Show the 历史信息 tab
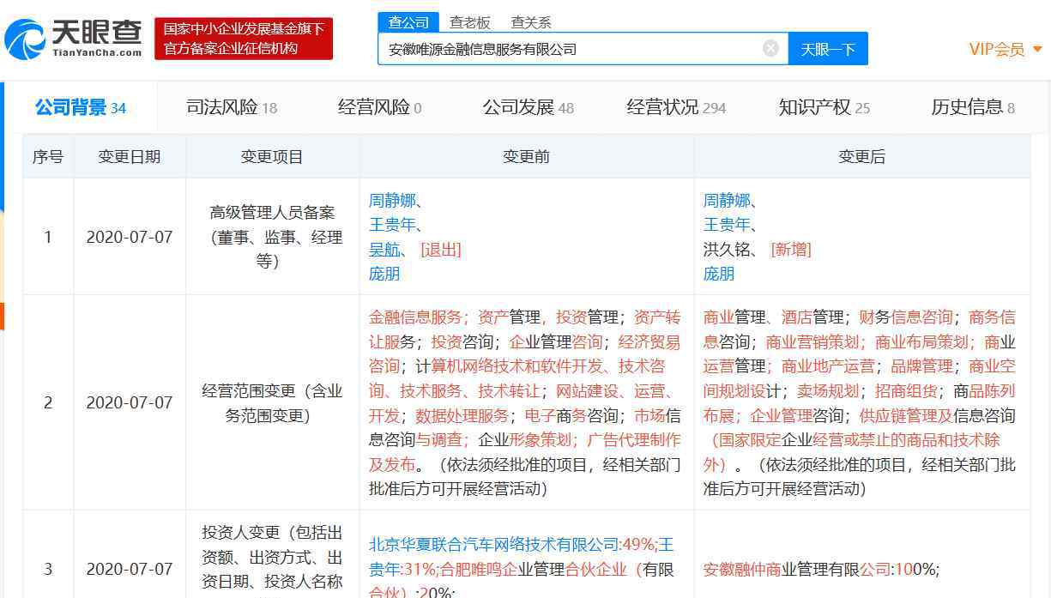Image resolution: width=1051 pixels, height=598 pixels. (x=973, y=107)
